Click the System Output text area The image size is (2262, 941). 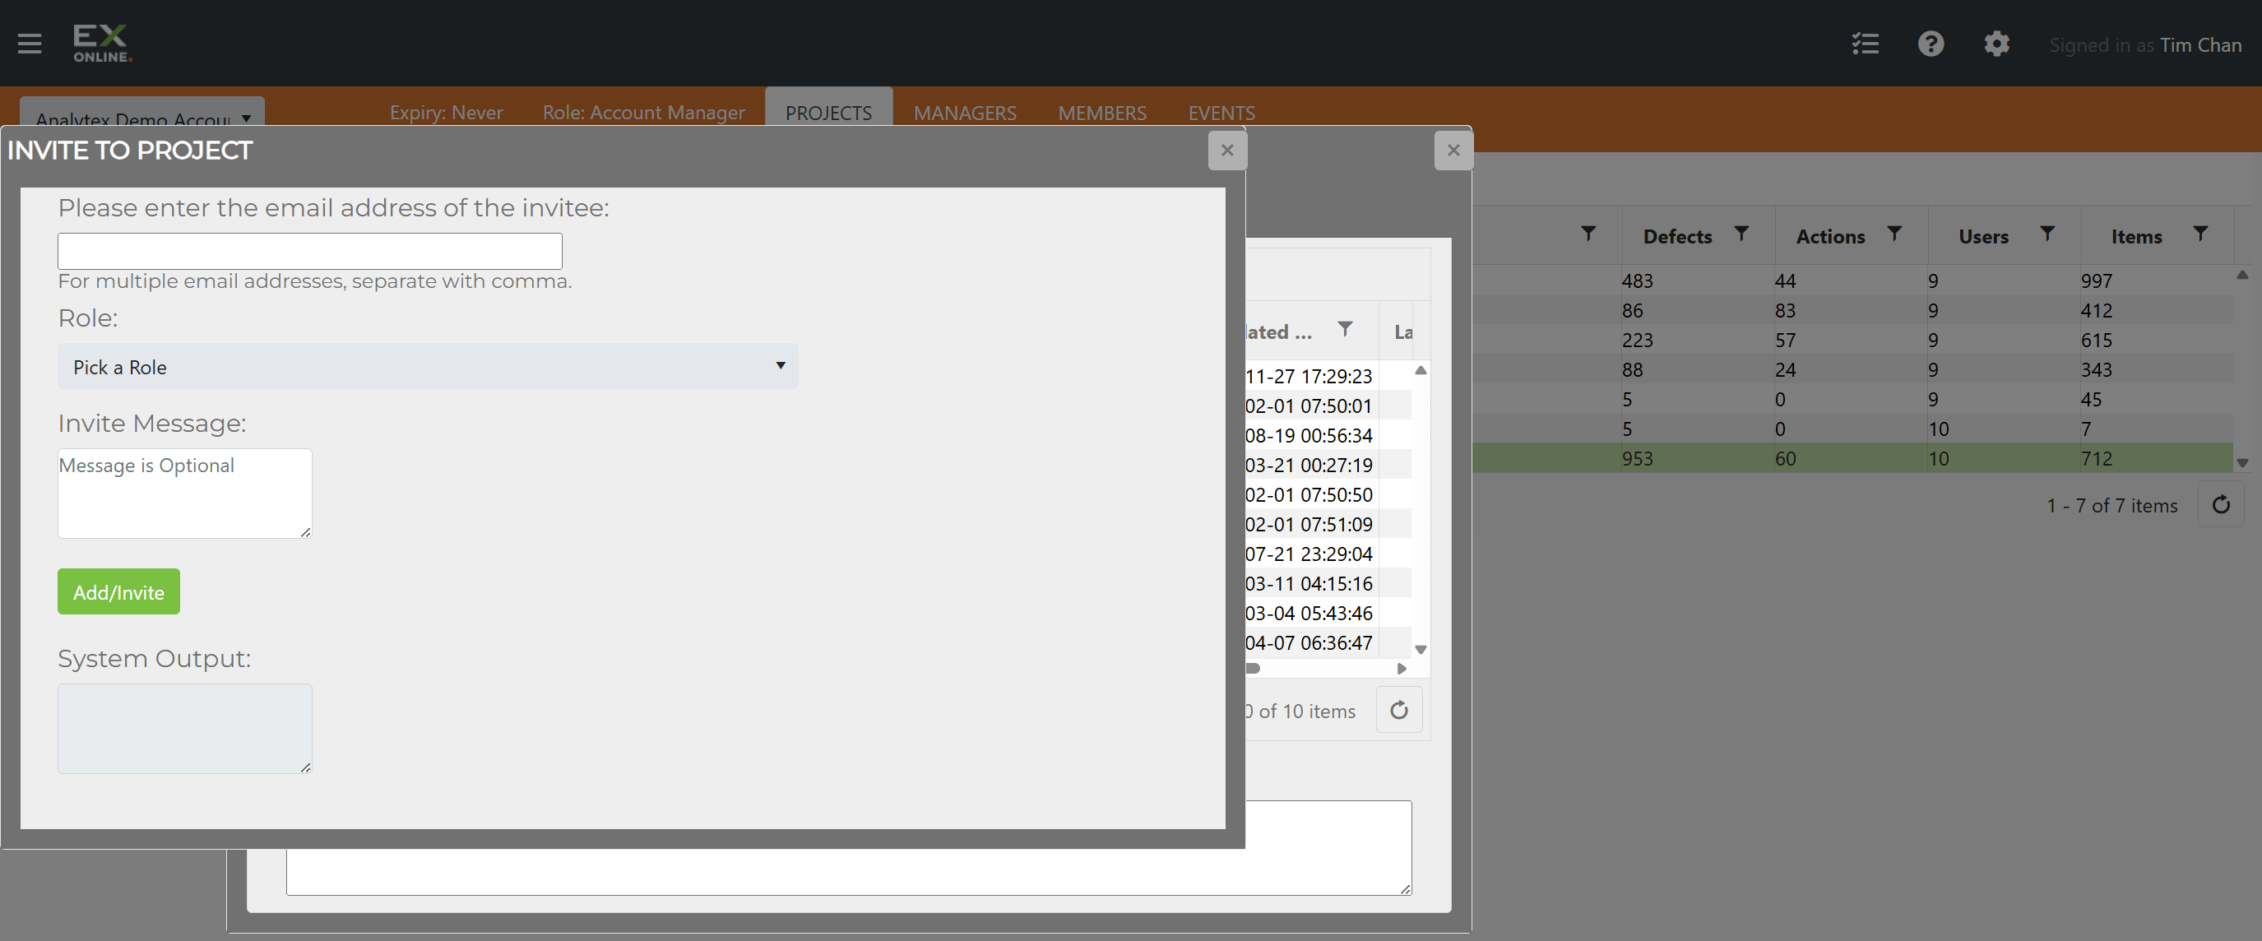(184, 729)
